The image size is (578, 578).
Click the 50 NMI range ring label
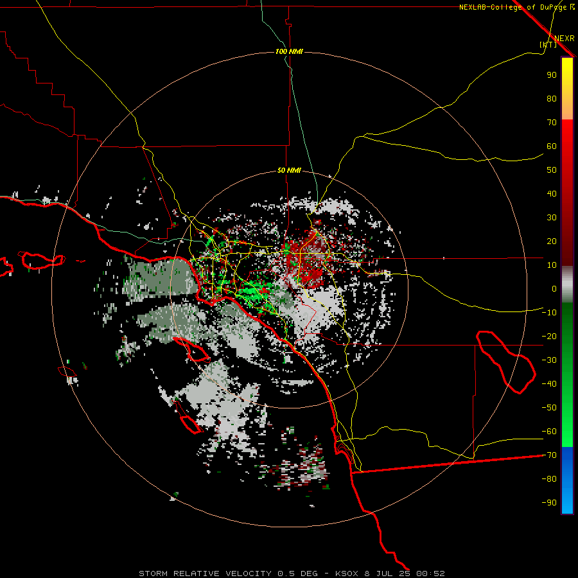289,170
